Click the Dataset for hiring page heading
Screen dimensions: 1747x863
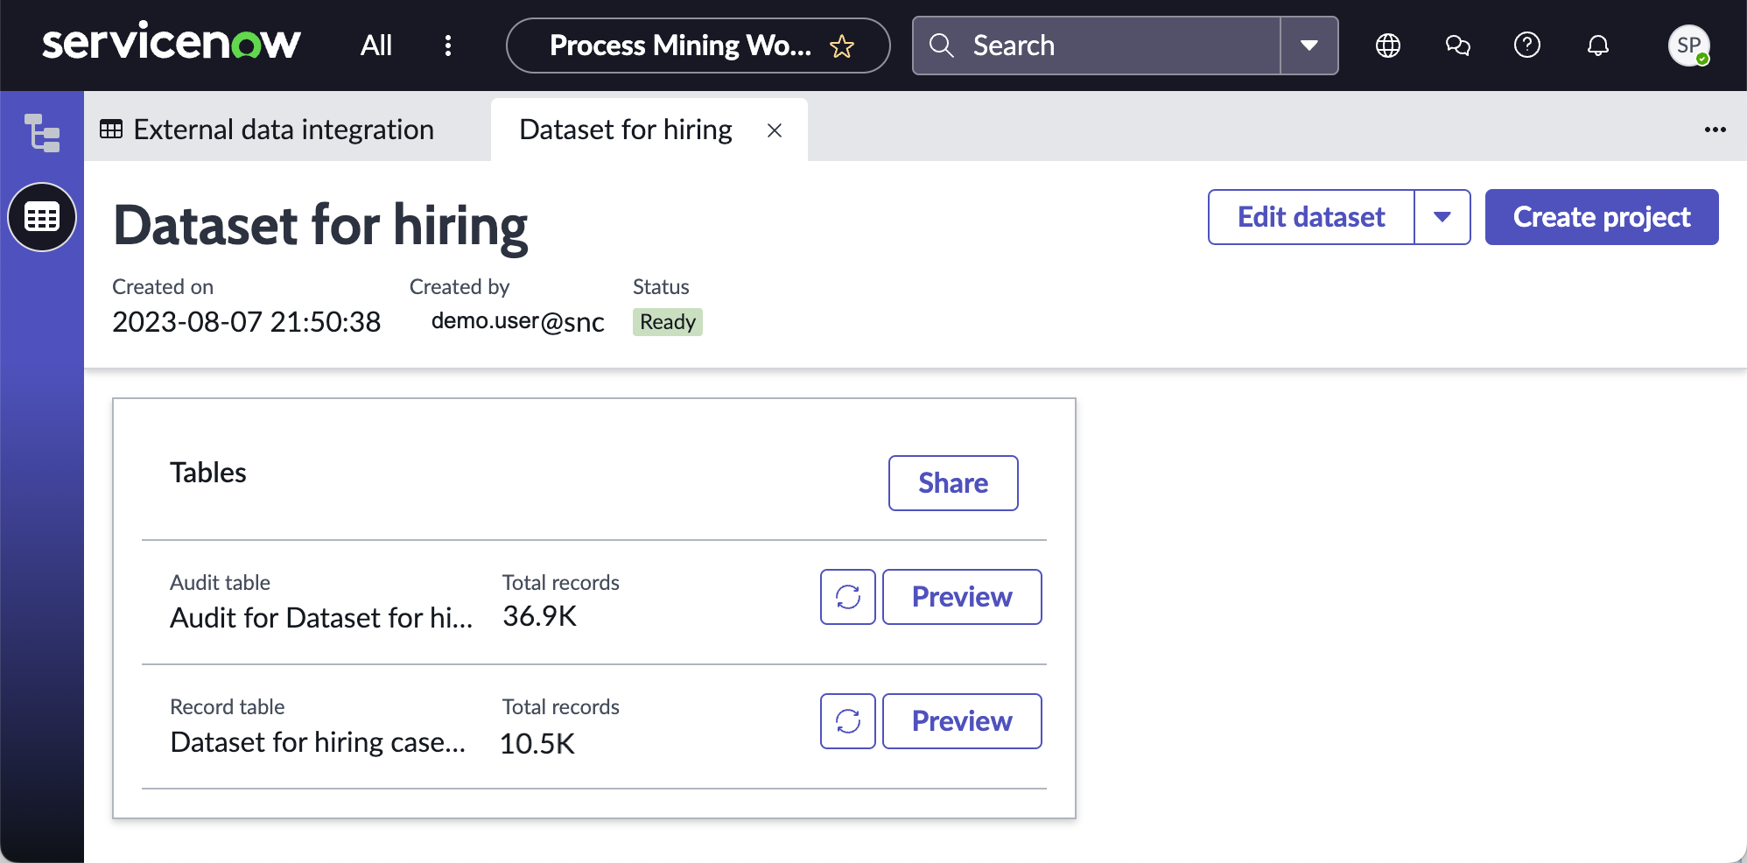321,225
